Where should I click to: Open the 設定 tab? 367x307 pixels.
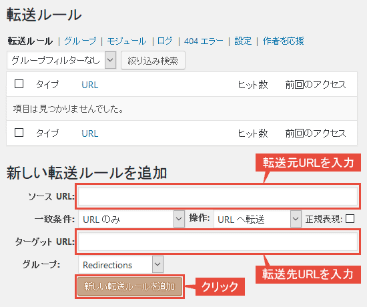pyautogui.click(x=243, y=41)
